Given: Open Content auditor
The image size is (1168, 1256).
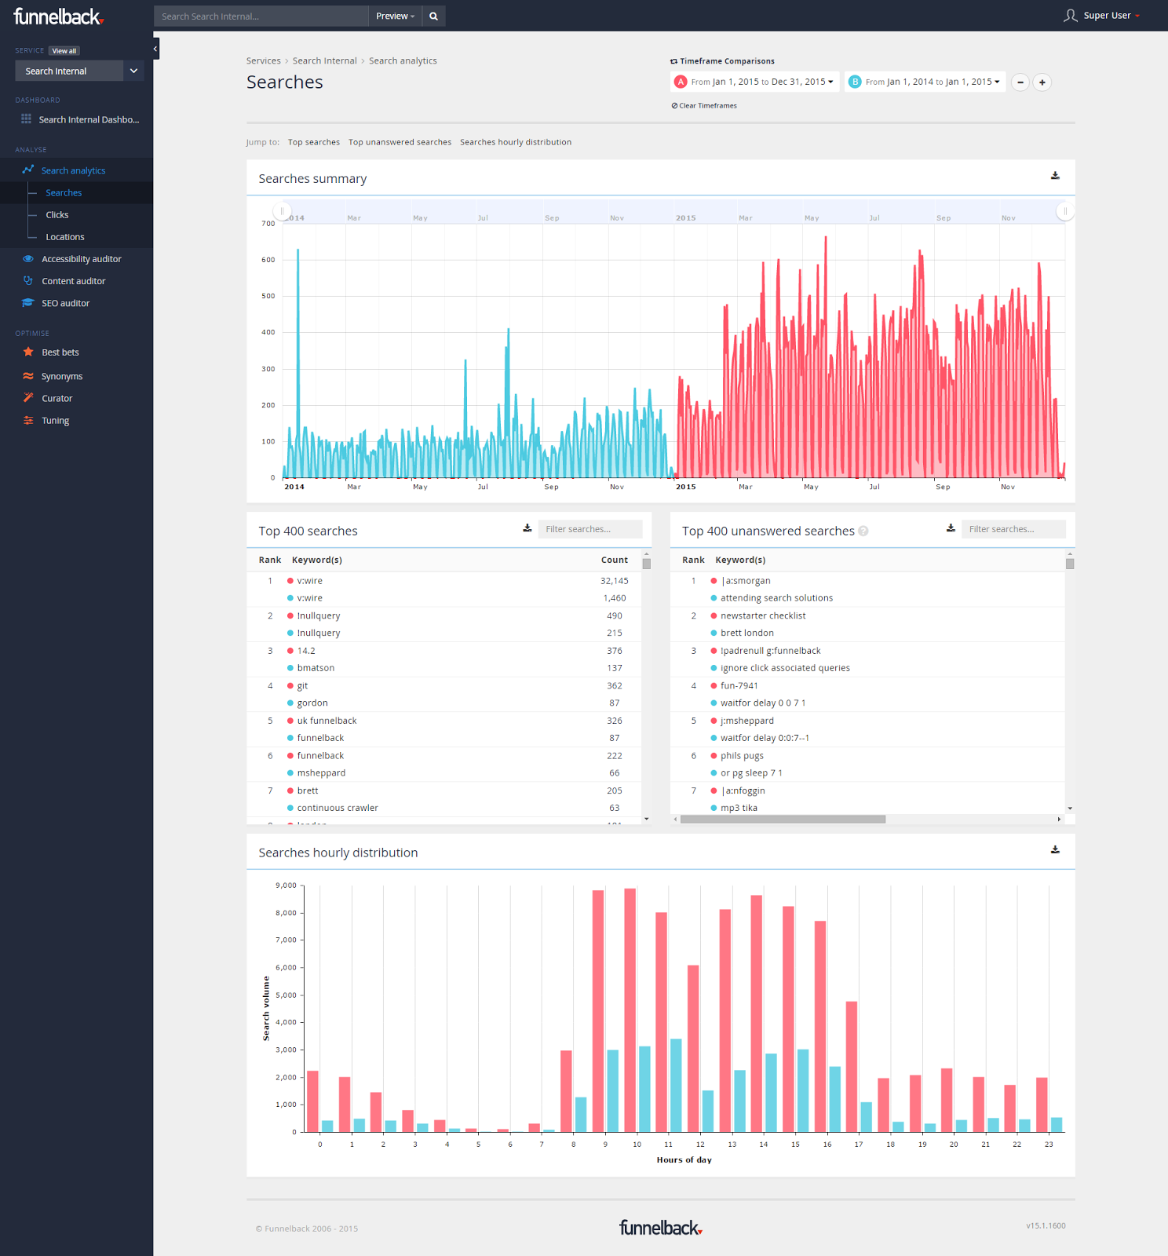Looking at the screenshot, I should [x=73, y=281].
